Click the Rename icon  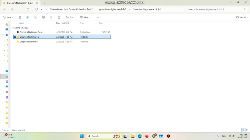point(43,17)
